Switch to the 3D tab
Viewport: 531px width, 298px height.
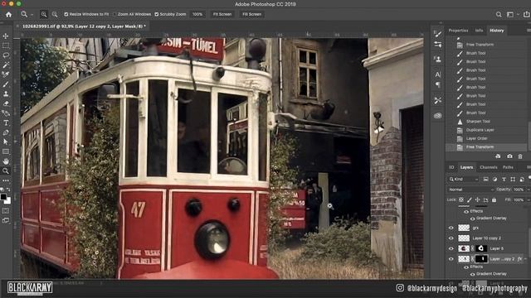coord(451,167)
